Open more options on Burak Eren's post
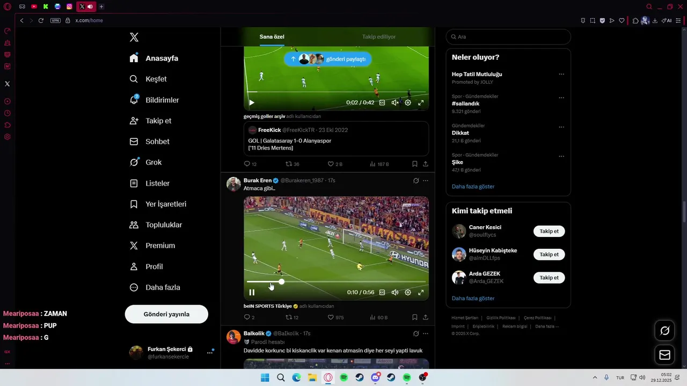The width and height of the screenshot is (687, 386). click(426, 181)
